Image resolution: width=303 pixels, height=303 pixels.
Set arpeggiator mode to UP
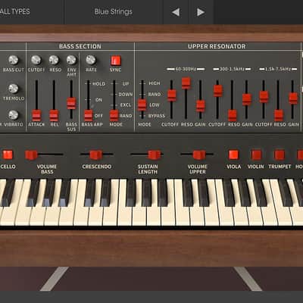[126, 83]
